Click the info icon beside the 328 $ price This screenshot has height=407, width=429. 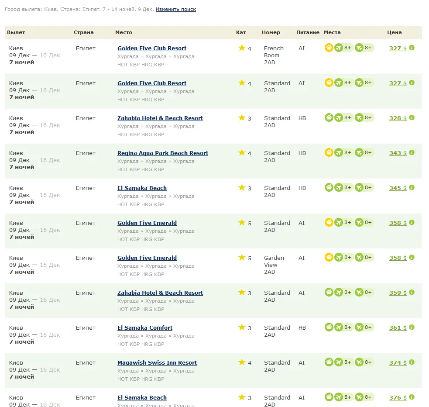(412, 118)
